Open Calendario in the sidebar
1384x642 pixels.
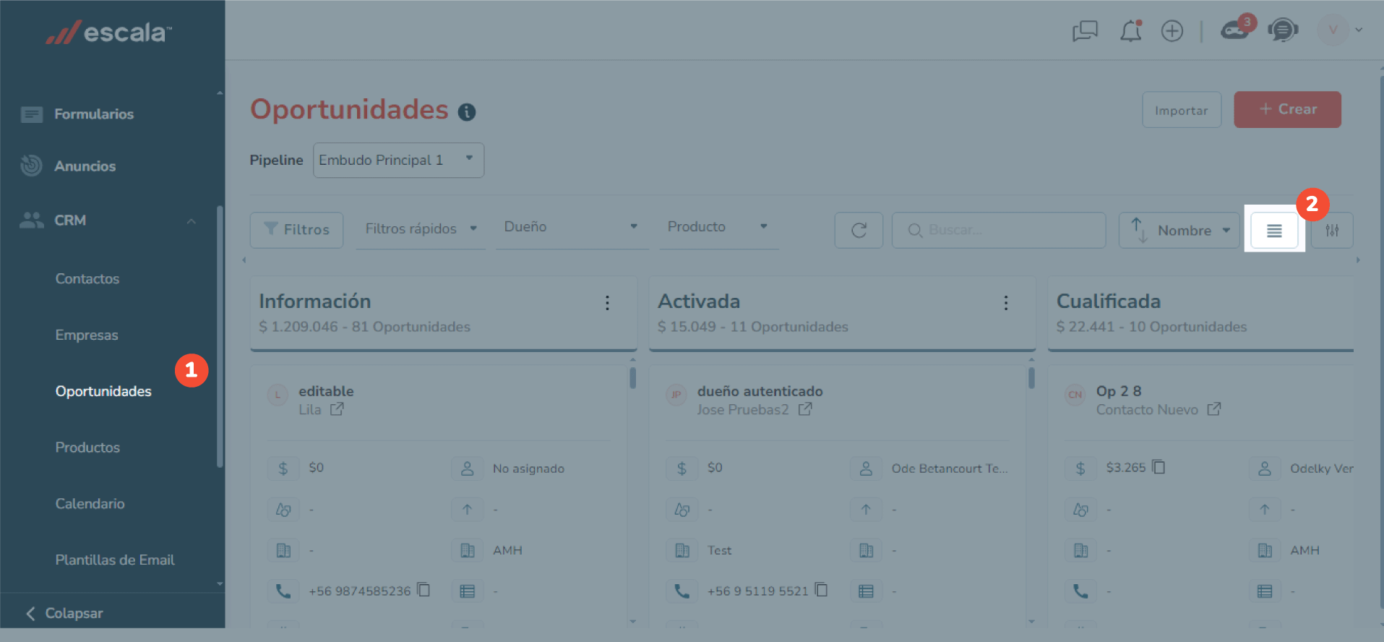coord(90,504)
